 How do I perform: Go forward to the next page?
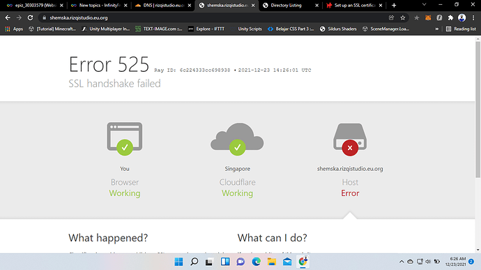[19, 18]
